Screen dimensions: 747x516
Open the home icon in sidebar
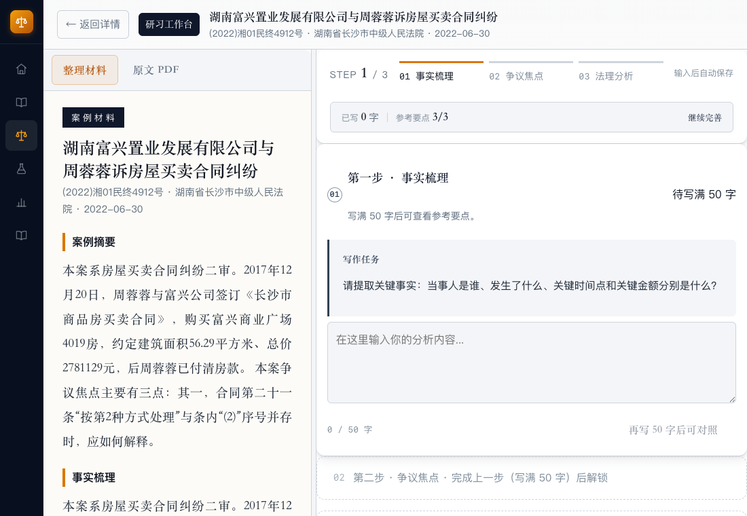tap(22, 69)
